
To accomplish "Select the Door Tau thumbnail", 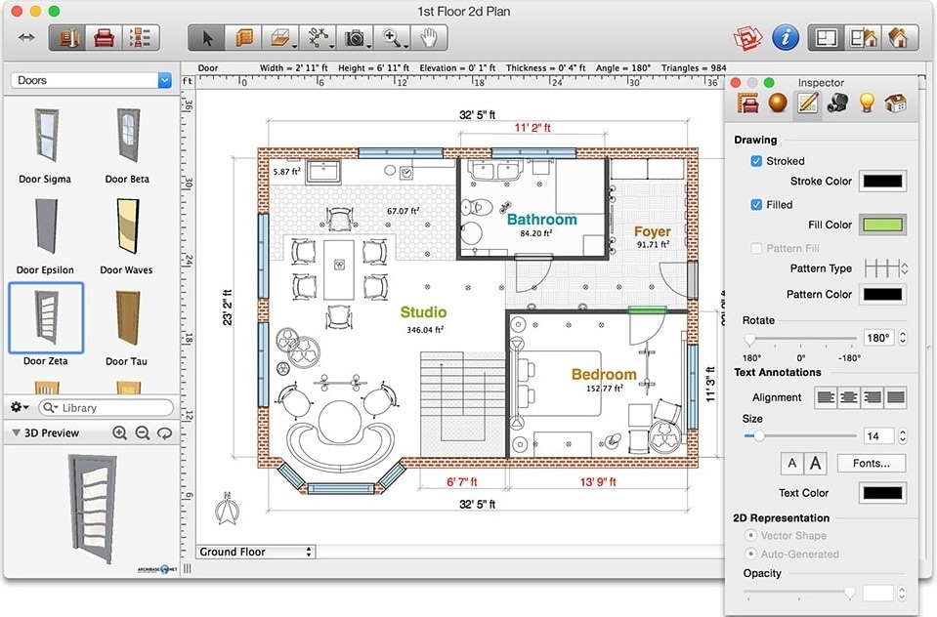I will [x=128, y=317].
